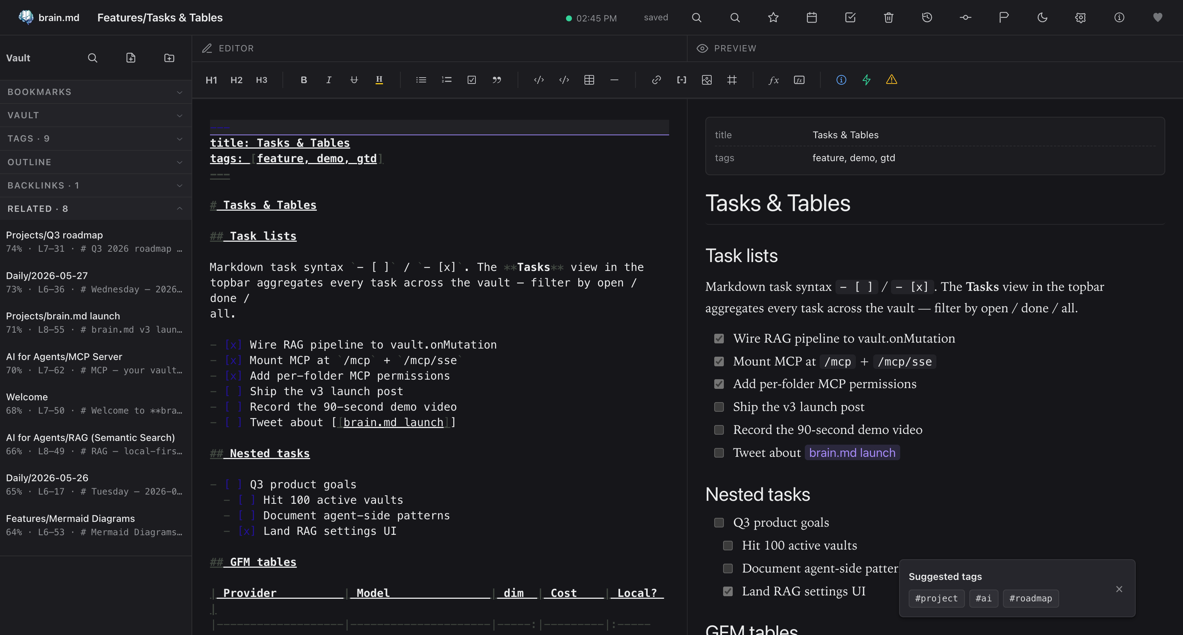Expand the Outline section
This screenshot has width=1183, height=635.
(95, 162)
